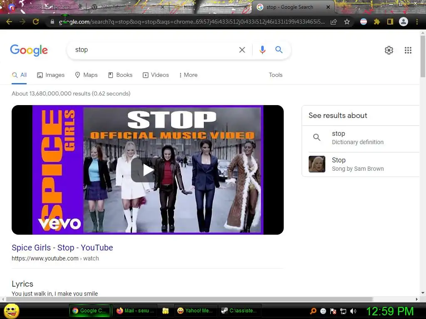Close the 'stop - Google Search' tab
The height and width of the screenshot is (319, 426).
pyautogui.click(x=328, y=7)
